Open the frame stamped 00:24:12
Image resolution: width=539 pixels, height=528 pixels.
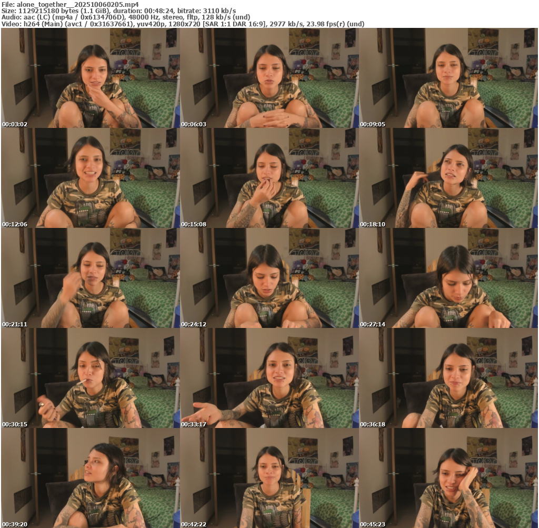(269, 278)
